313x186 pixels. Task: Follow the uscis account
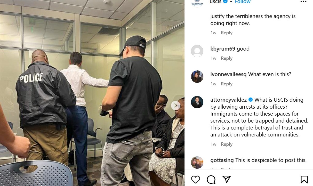[242, 2]
